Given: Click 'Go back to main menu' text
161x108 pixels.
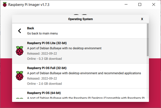Looking at the screenshot, I should click(x=42, y=33).
